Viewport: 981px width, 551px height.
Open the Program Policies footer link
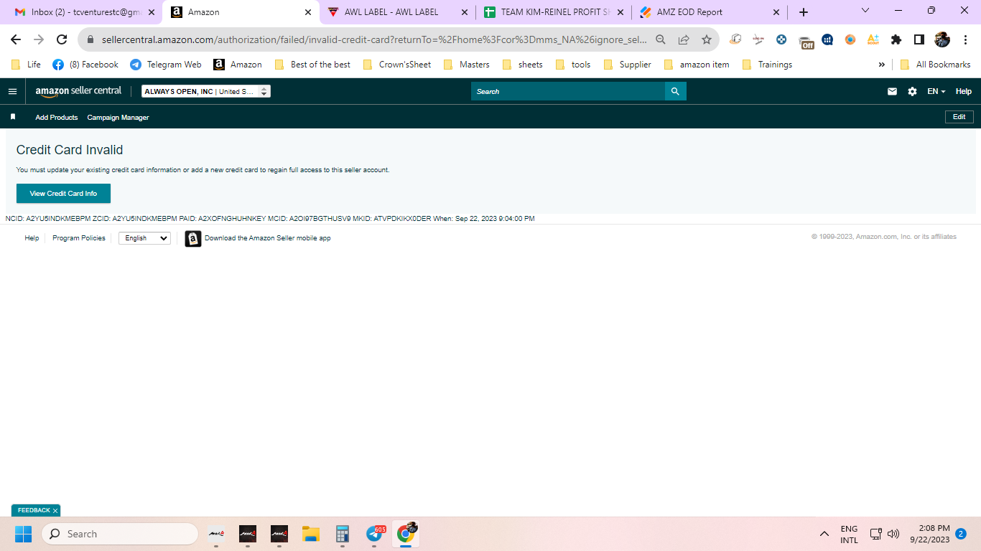pos(79,238)
